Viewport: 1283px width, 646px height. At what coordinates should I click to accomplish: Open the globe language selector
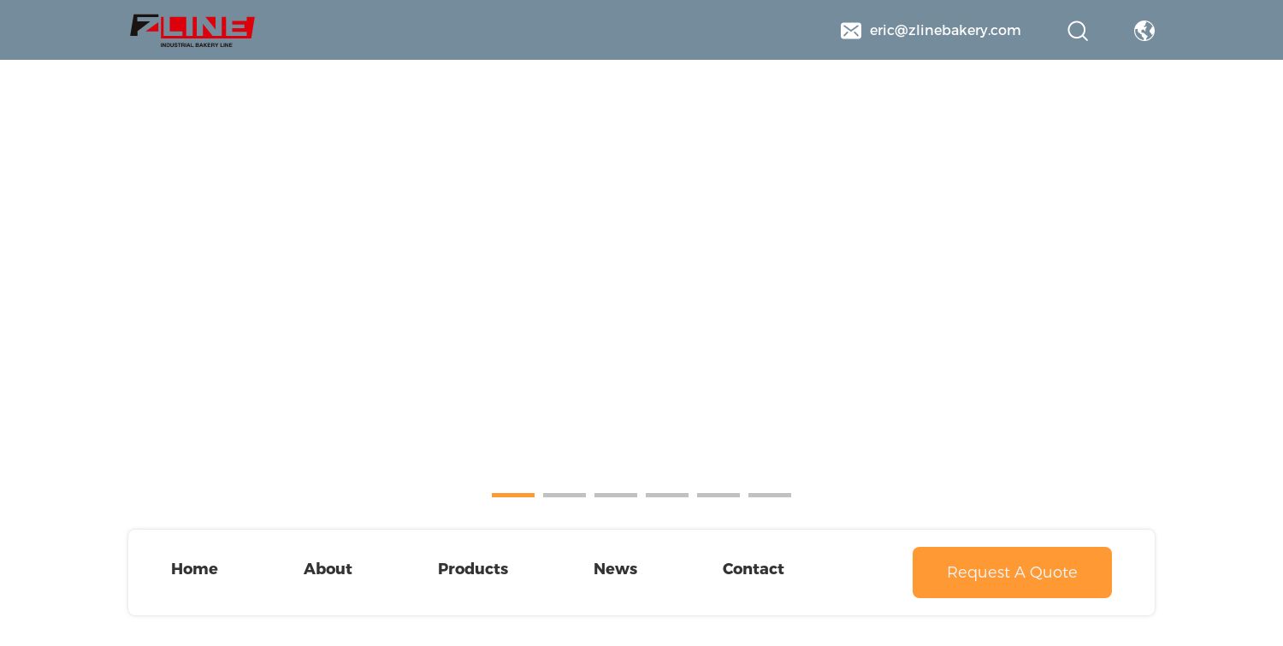click(x=1144, y=31)
